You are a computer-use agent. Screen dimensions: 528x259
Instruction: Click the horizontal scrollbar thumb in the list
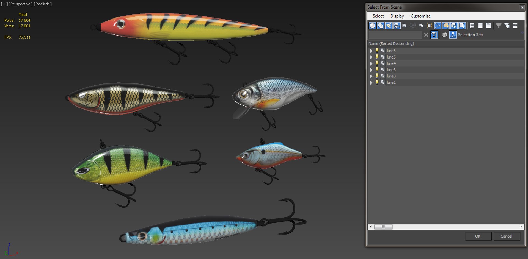pyautogui.click(x=383, y=227)
